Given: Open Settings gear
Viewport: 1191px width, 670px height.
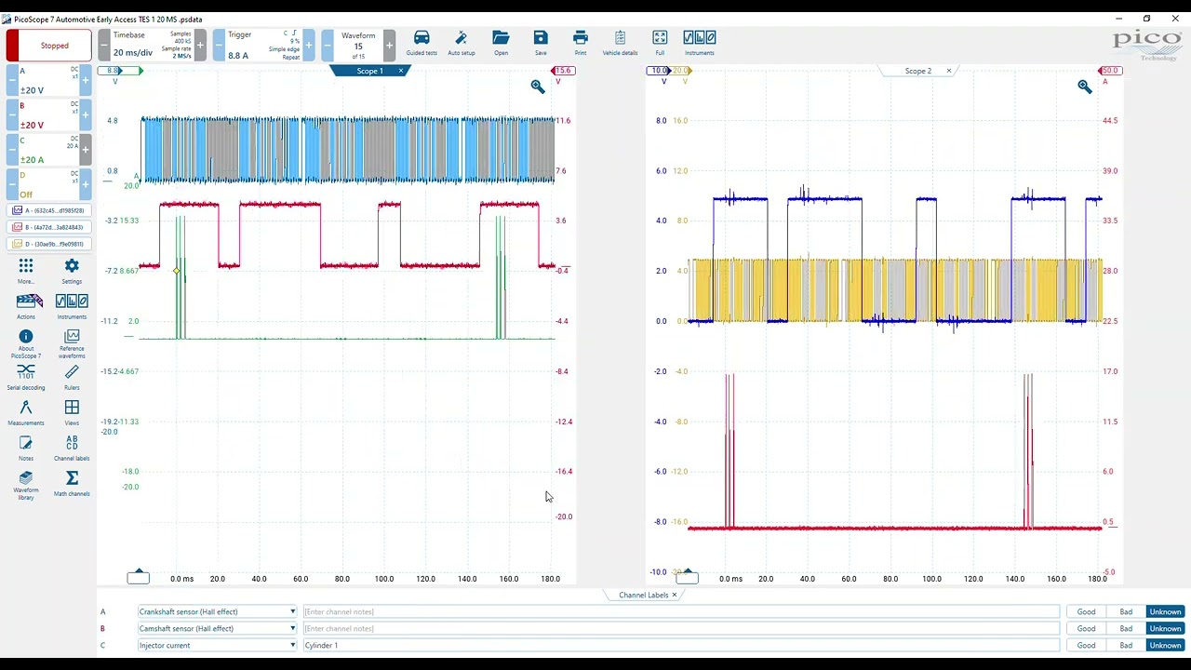Looking at the screenshot, I should 72,271.
